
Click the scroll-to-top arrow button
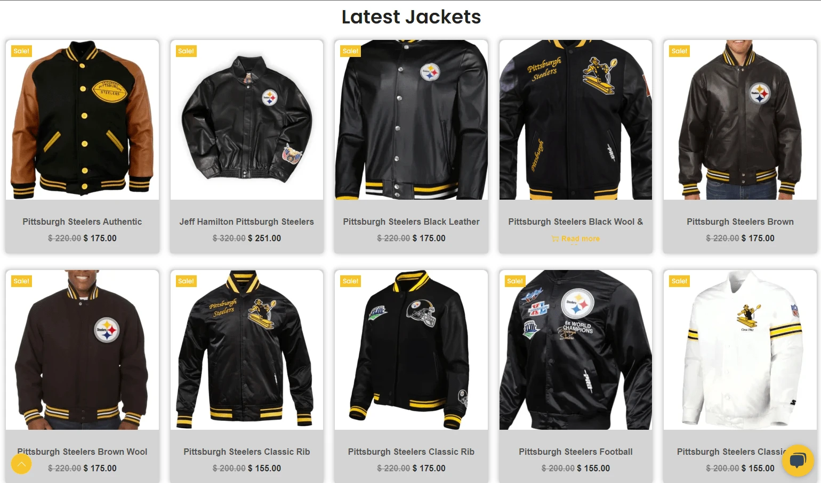(21, 464)
